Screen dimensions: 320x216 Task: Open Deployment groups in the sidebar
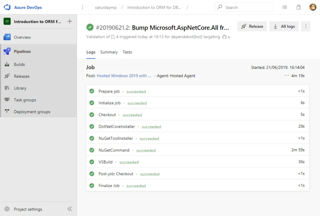click(x=38, y=111)
